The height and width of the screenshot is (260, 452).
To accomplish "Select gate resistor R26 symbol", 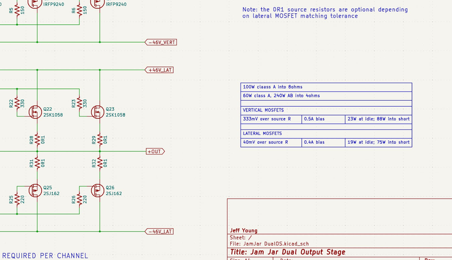I will click(79, 199).
